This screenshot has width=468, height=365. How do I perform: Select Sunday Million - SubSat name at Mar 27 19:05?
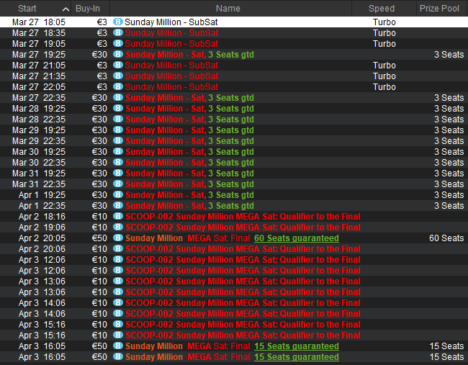171,44
